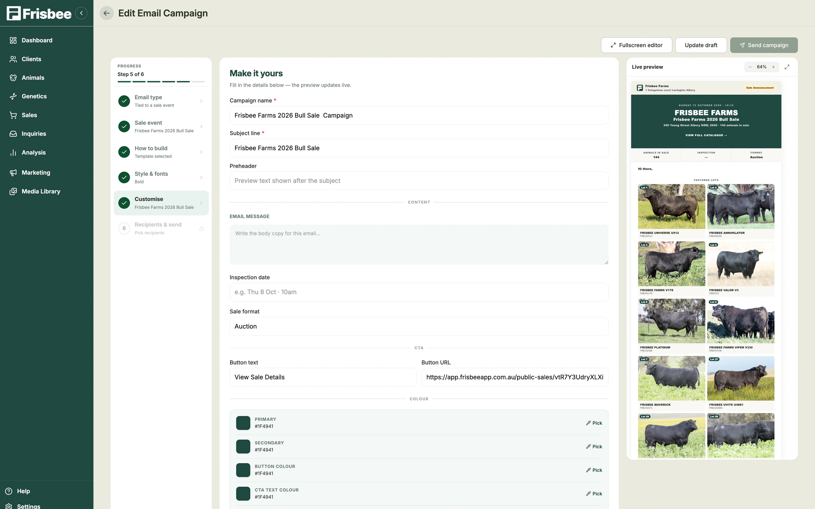This screenshot has width=815, height=509.
Task: Expand the live preview panel
Action: click(787, 67)
